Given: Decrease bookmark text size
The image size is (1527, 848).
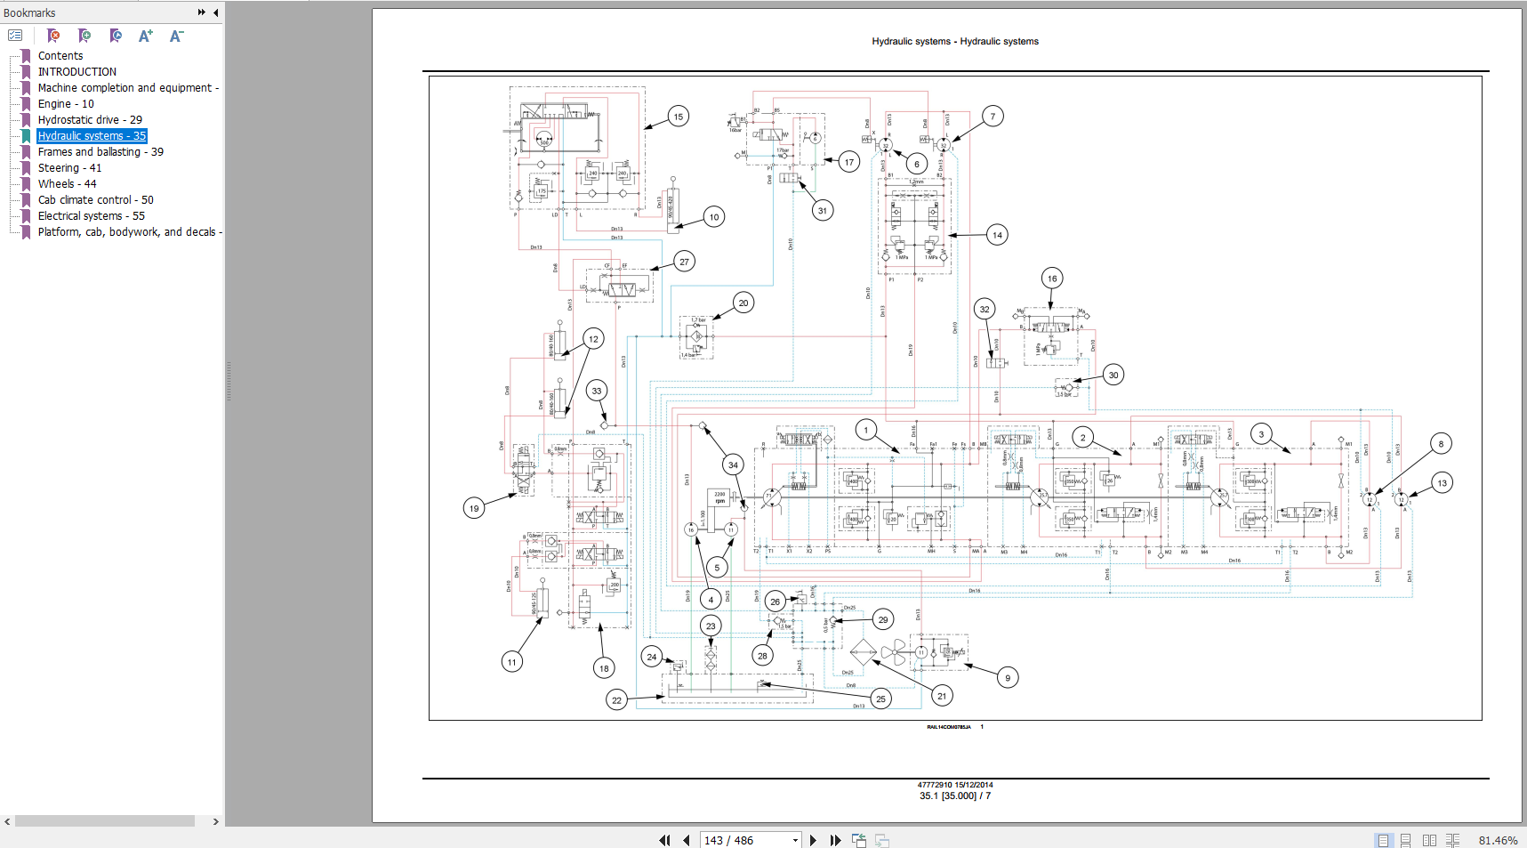Looking at the screenshot, I should coord(176,36).
